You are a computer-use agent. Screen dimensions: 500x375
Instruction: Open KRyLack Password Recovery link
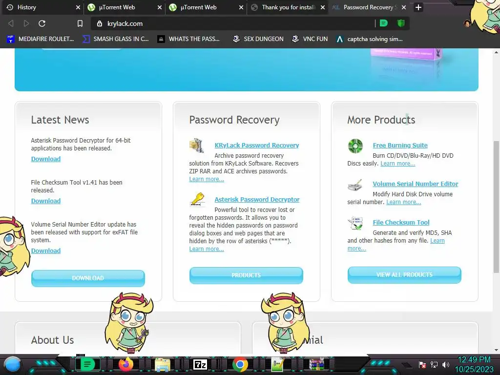tap(257, 145)
